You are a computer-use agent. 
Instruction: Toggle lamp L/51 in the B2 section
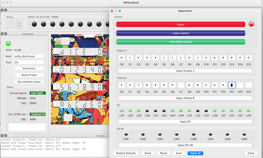coord(122,111)
